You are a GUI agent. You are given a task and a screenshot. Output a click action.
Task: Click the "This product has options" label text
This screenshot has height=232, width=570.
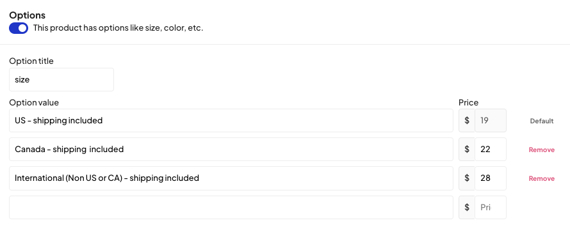tap(118, 28)
